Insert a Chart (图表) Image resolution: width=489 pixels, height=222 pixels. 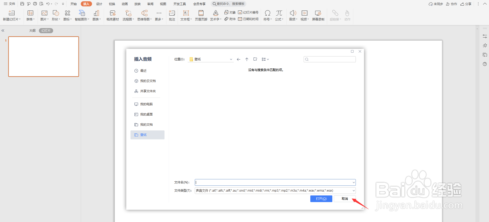coord(97,13)
